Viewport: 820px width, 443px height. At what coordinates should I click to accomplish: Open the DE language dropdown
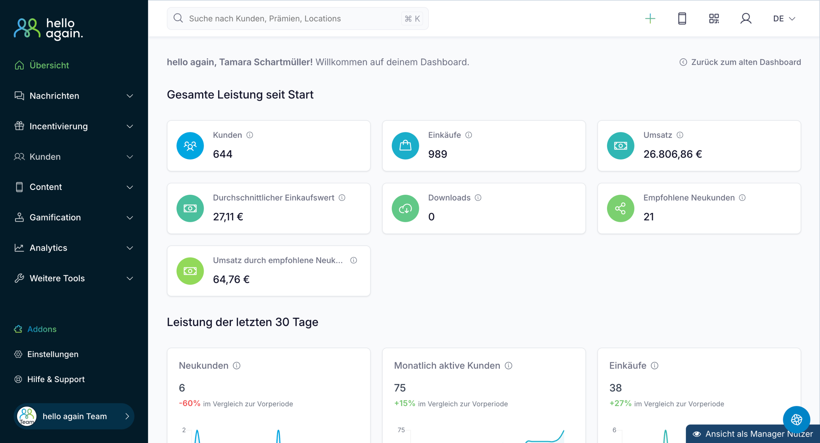(x=784, y=19)
